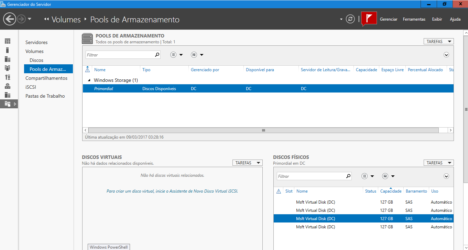Click search magnifier in physical disks filter
The height and width of the screenshot is (250, 468).
(348, 176)
